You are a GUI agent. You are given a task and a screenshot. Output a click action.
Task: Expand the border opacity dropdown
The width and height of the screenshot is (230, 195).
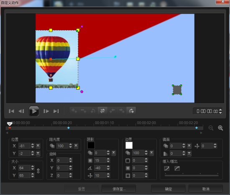(x=151, y=153)
